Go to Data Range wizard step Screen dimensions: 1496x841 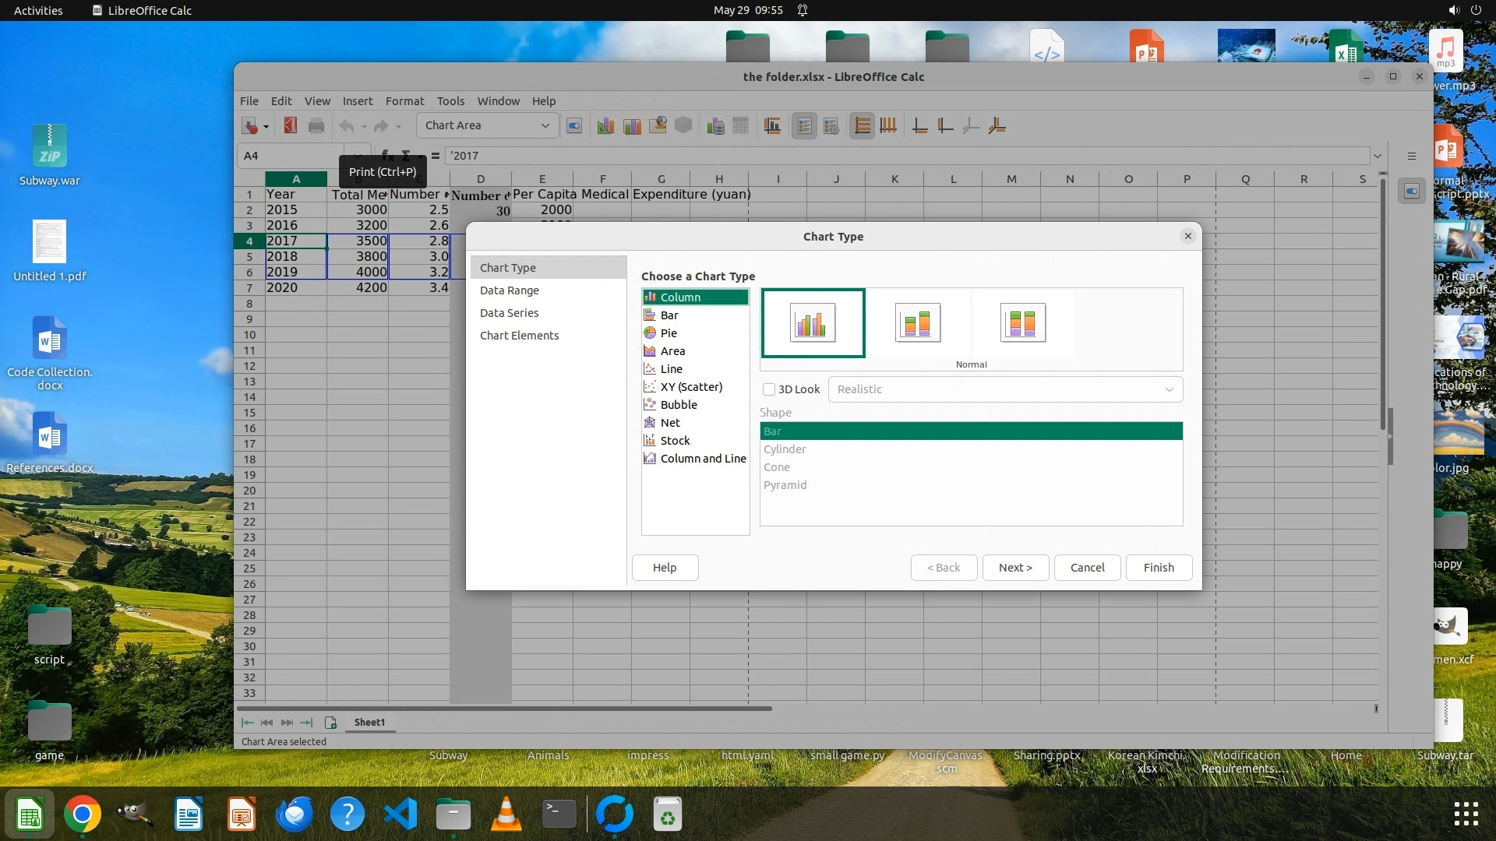[509, 290]
